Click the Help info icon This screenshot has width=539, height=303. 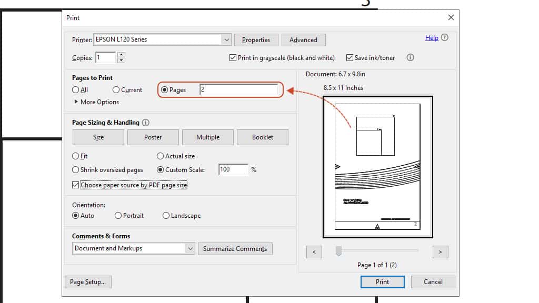pyautogui.click(x=445, y=38)
